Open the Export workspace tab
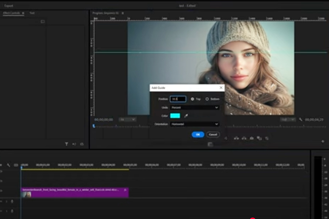Screen dimensions: 329x219 [9, 6]
